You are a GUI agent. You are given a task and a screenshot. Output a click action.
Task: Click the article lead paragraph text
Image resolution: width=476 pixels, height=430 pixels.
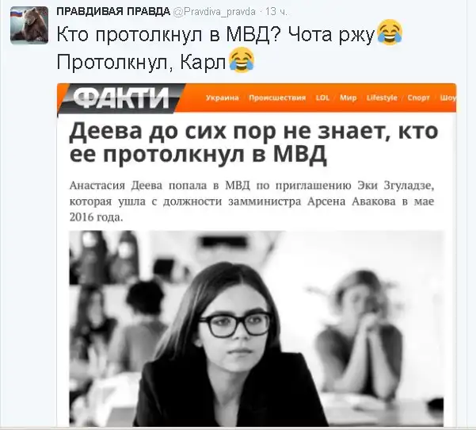(252, 202)
